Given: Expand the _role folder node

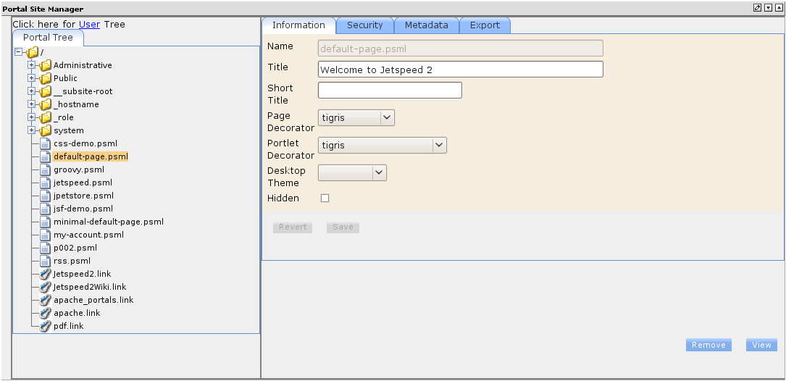Looking at the screenshot, I should coord(31,117).
